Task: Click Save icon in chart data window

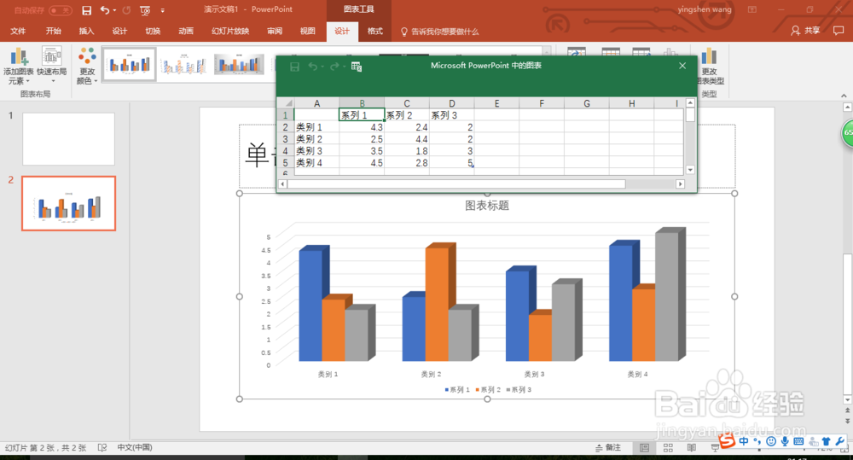Action: [x=294, y=67]
